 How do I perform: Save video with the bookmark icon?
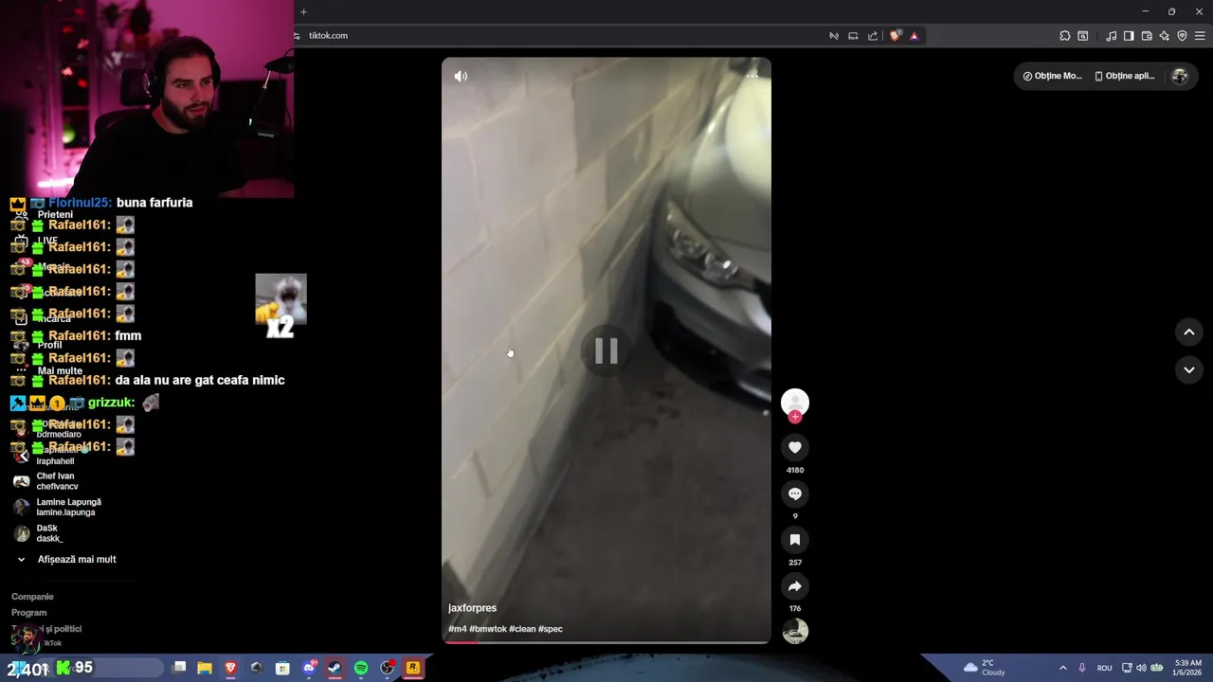tap(795, 540)
